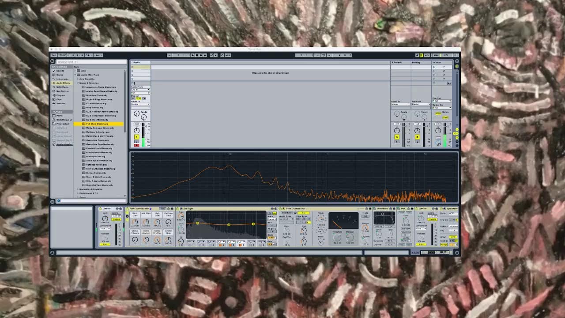The height and width of the screenshot is (318, 565).
Task: Select Samples category in browser
Action: click(62, 103)
